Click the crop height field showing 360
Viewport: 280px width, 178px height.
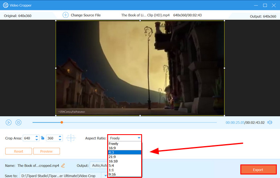(x=52, y=138)
